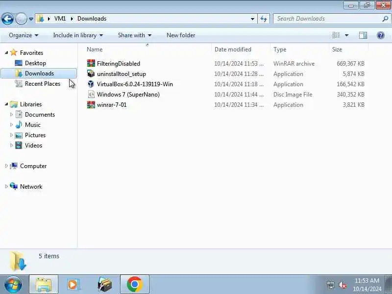This screenshot has height=294, width=392.
Task: Collapse the Libraries section
Action: 6,104
